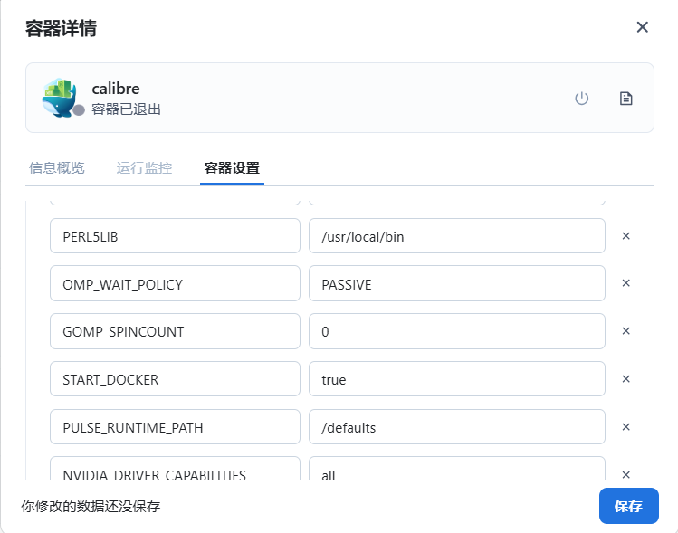Open the 运行监控 tab
This screenshot has width=678, height=533.
point(144,167)
